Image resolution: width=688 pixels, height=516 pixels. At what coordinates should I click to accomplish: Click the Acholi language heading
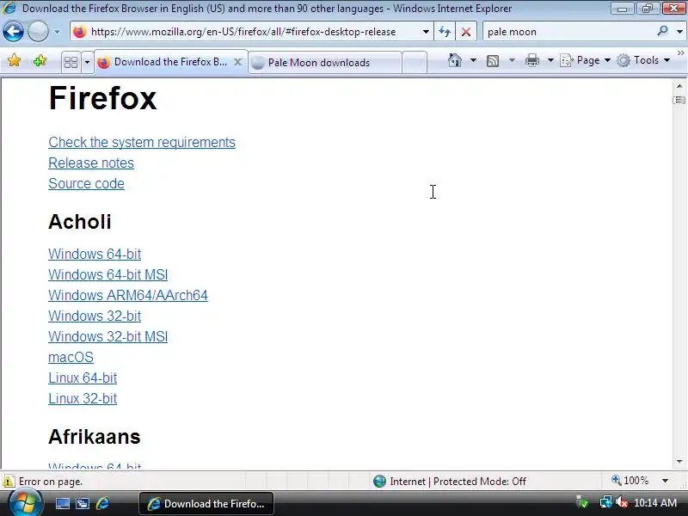(79, 222)
